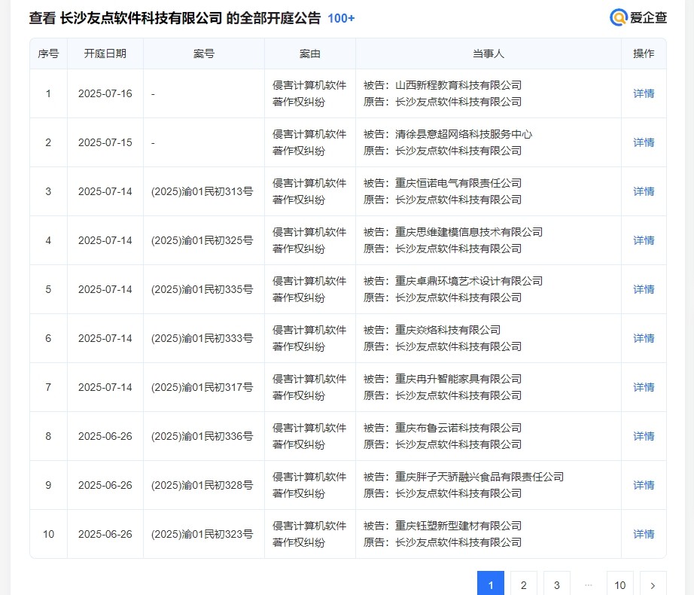Screen dimensions: 694x595
Task: Click the pagination ellipsis to skip pages
Action: pyautogui.click(x=589, y=585)
